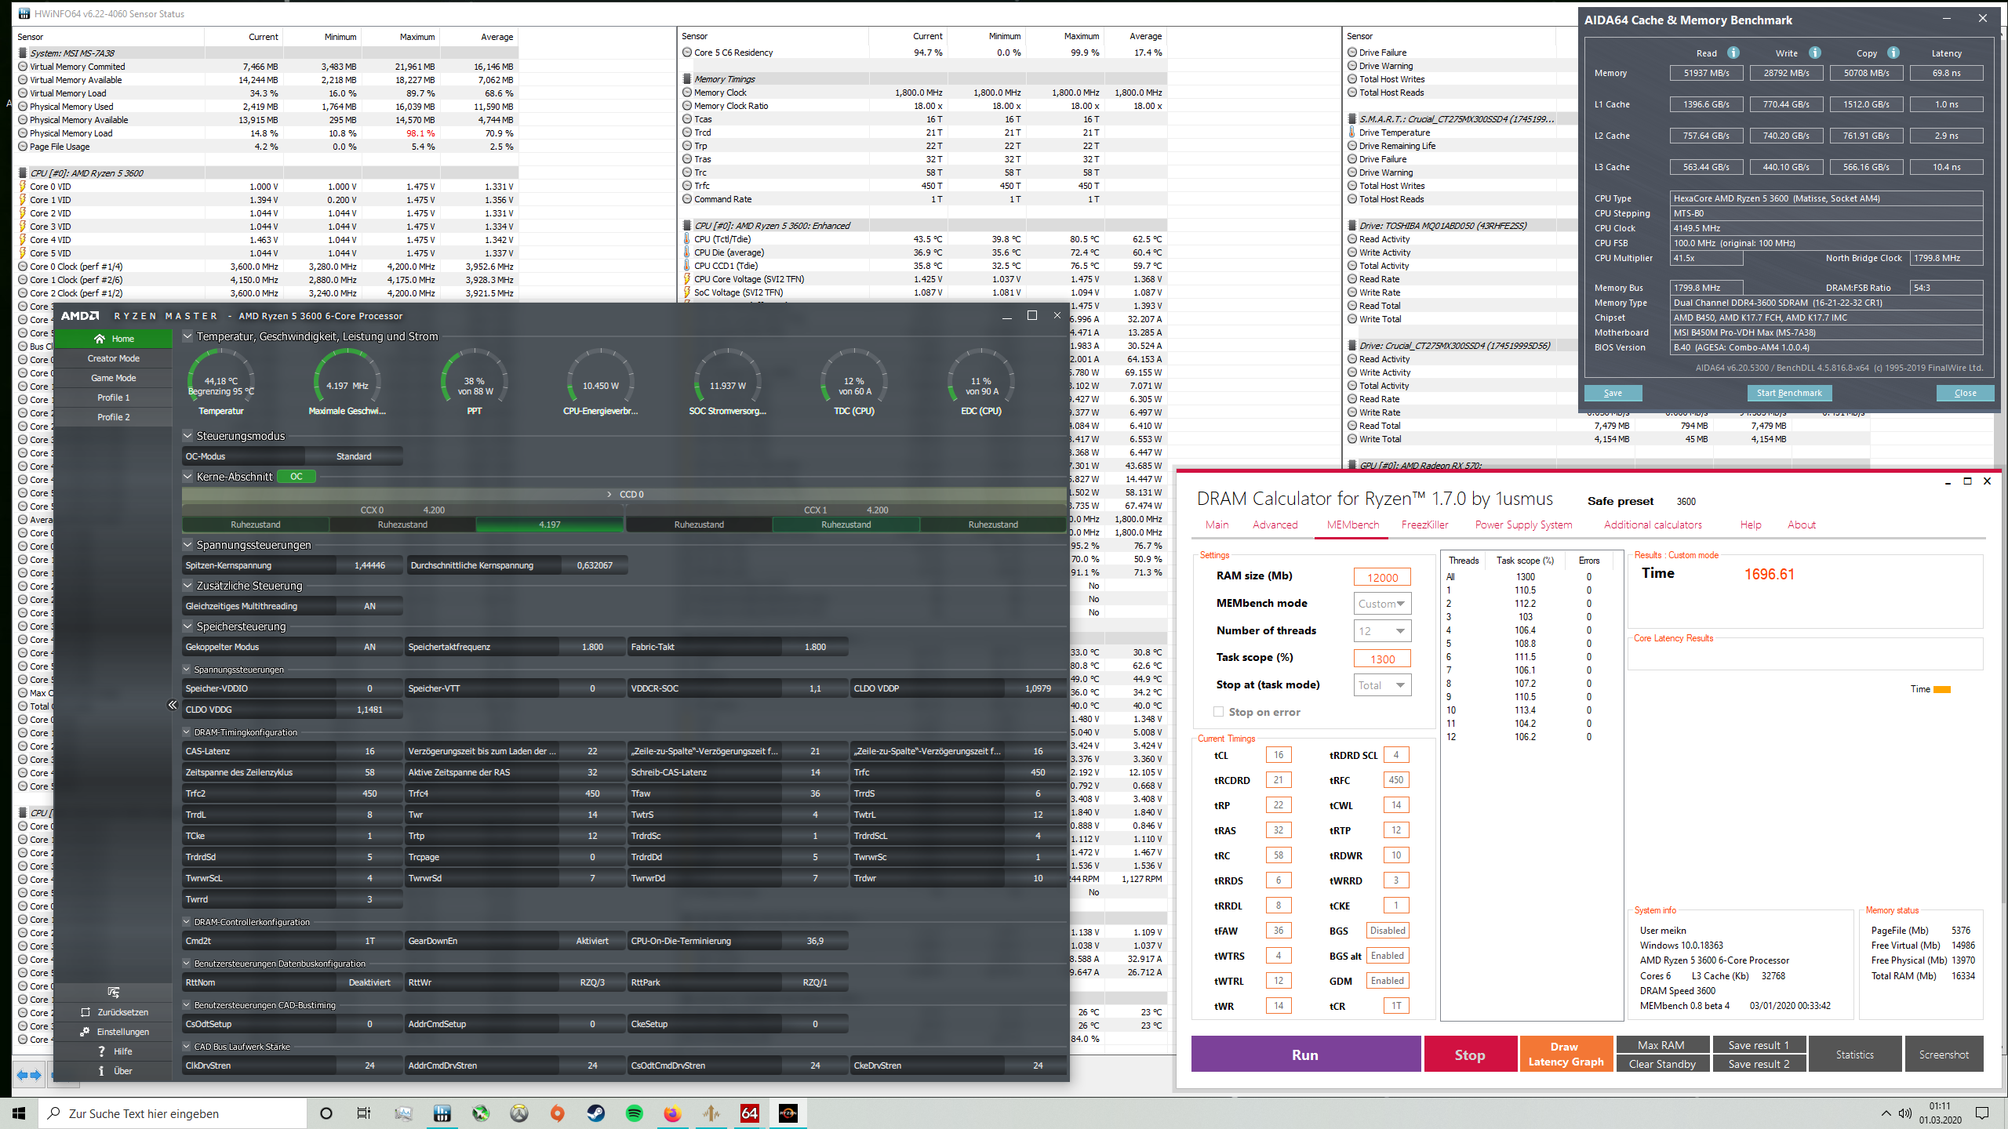Open HWiNFO taskbar icon with blue bars
The image size is (2008, 1129).
click(x=442, y=1113)
